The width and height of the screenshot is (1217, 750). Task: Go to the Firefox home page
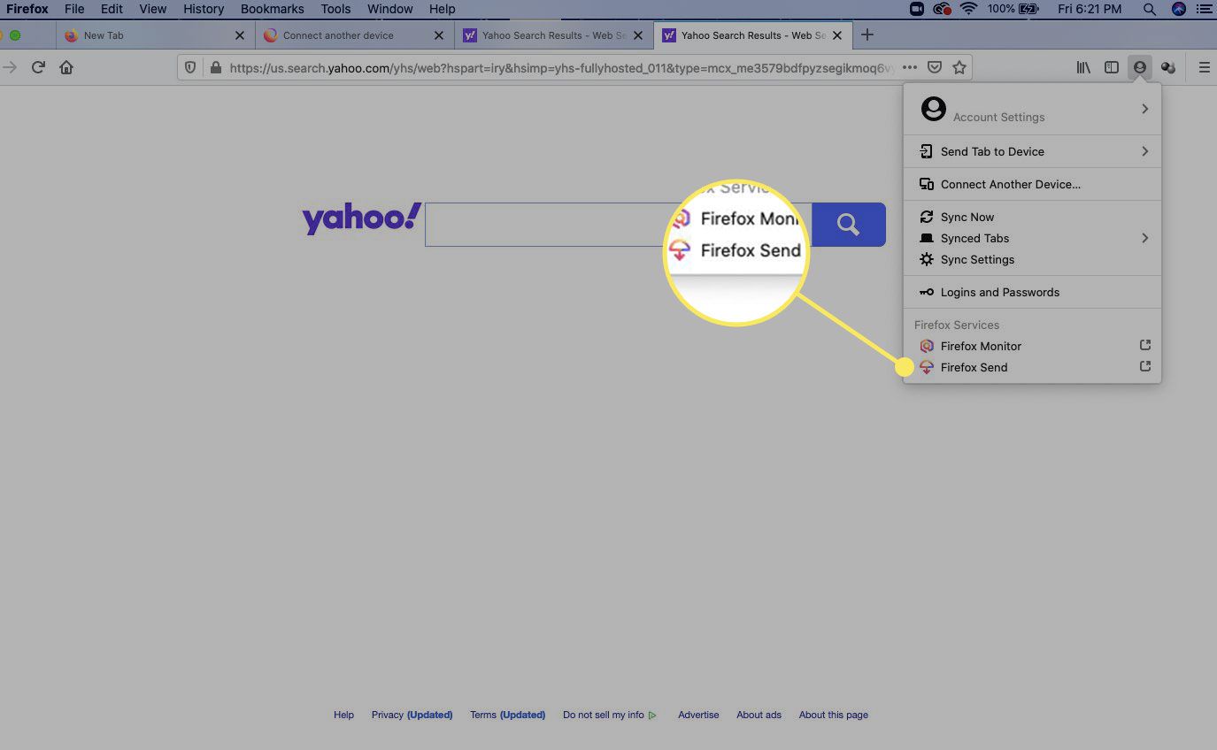(x=66, y=67)
